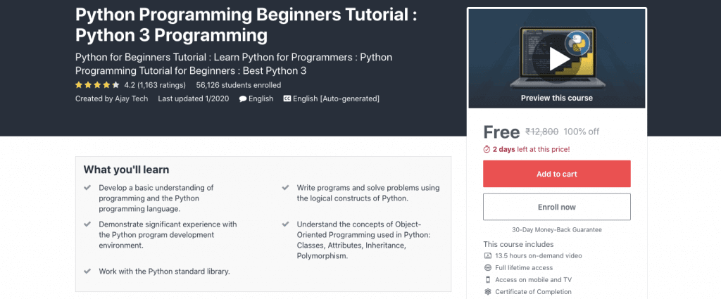Click 'Work with the Python standard library.' text

(x=164, y=271)
